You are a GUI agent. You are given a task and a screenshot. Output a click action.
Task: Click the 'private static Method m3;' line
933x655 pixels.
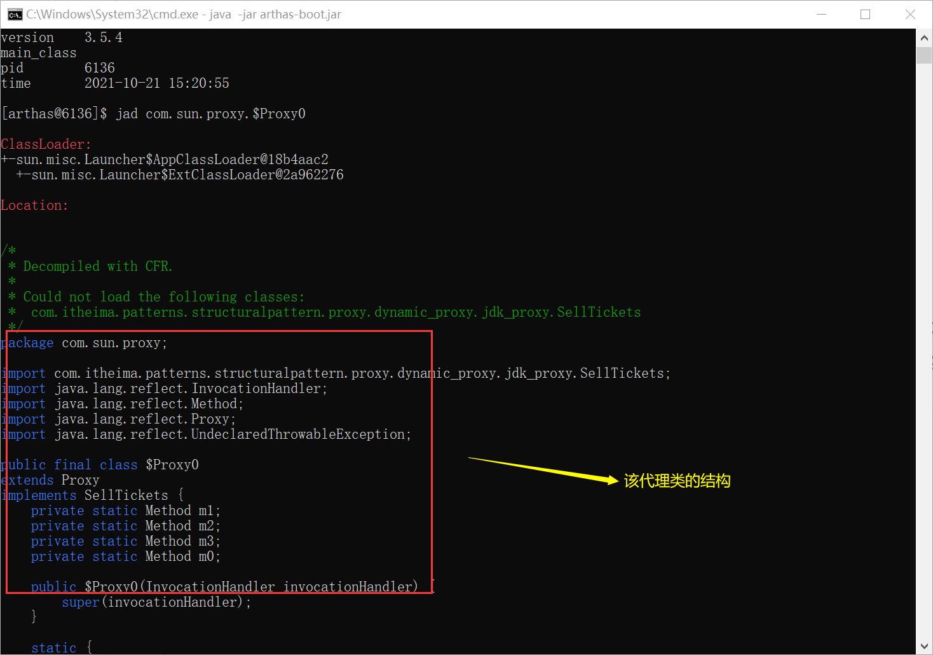126,541
